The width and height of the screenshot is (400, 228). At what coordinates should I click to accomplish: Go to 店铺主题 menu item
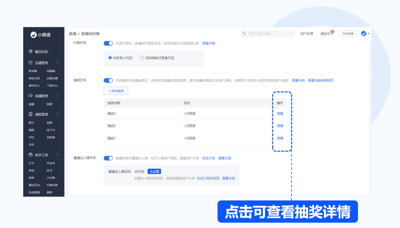pos(52,78)
